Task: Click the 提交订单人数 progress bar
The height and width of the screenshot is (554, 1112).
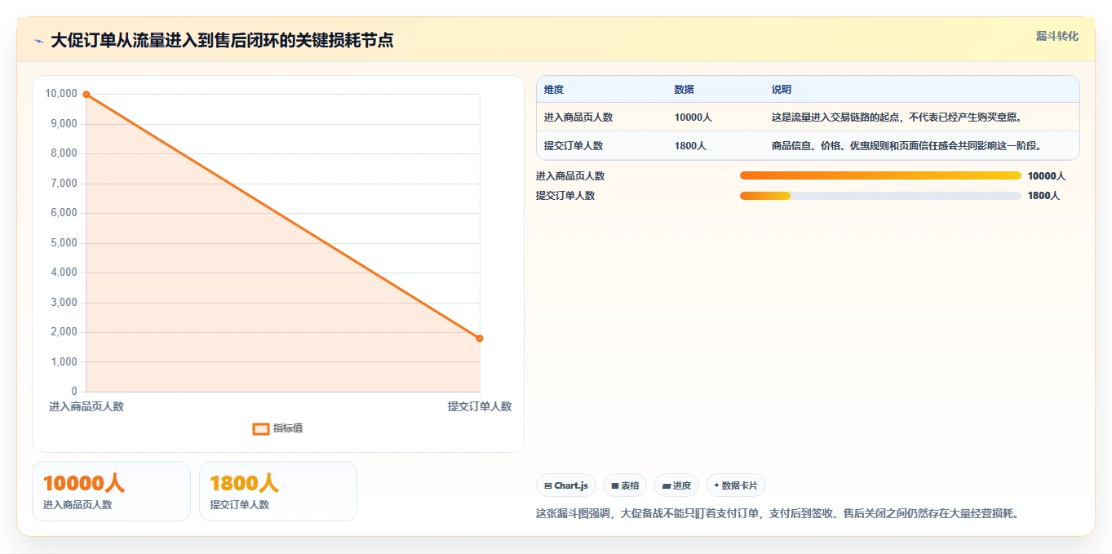Action: point(880,196)
